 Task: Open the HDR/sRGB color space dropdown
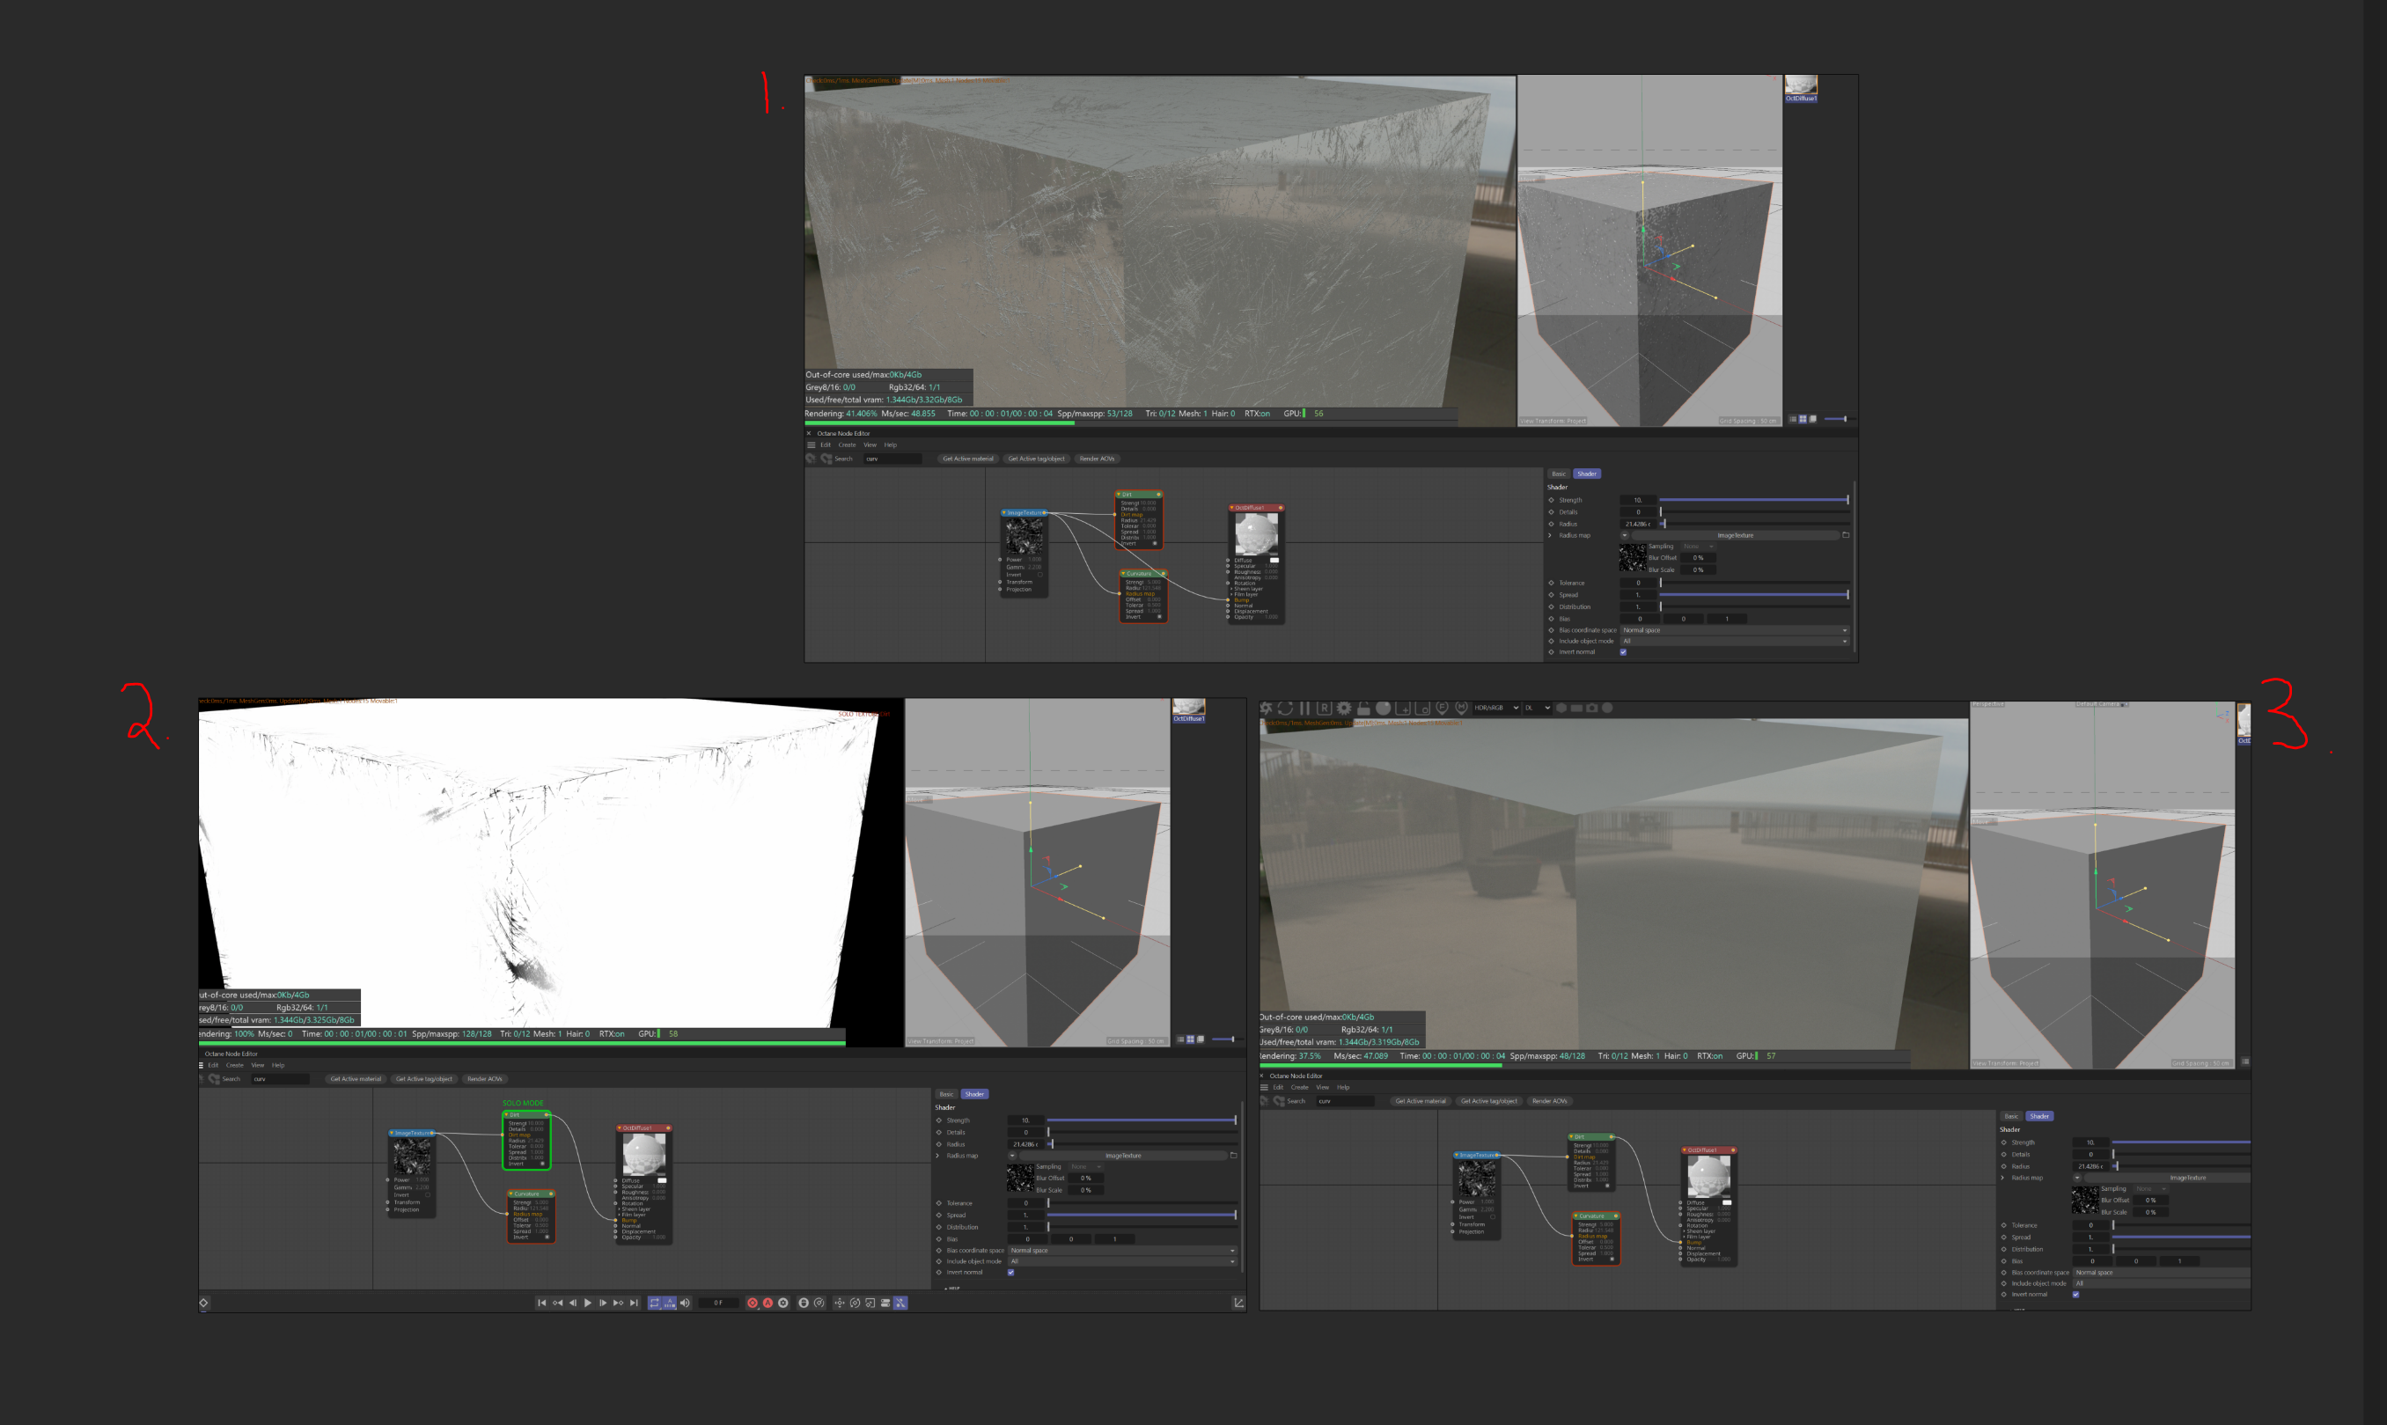[1496, 708]
